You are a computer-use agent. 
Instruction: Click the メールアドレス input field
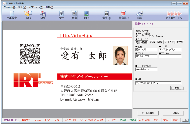(146, 69)
